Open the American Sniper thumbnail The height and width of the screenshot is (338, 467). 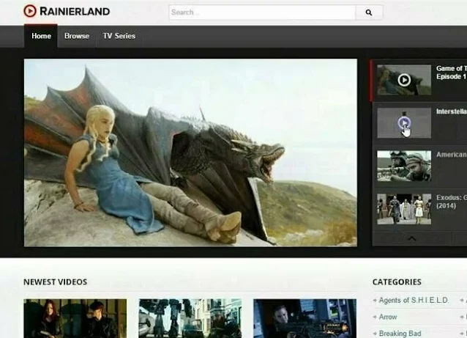404,166
